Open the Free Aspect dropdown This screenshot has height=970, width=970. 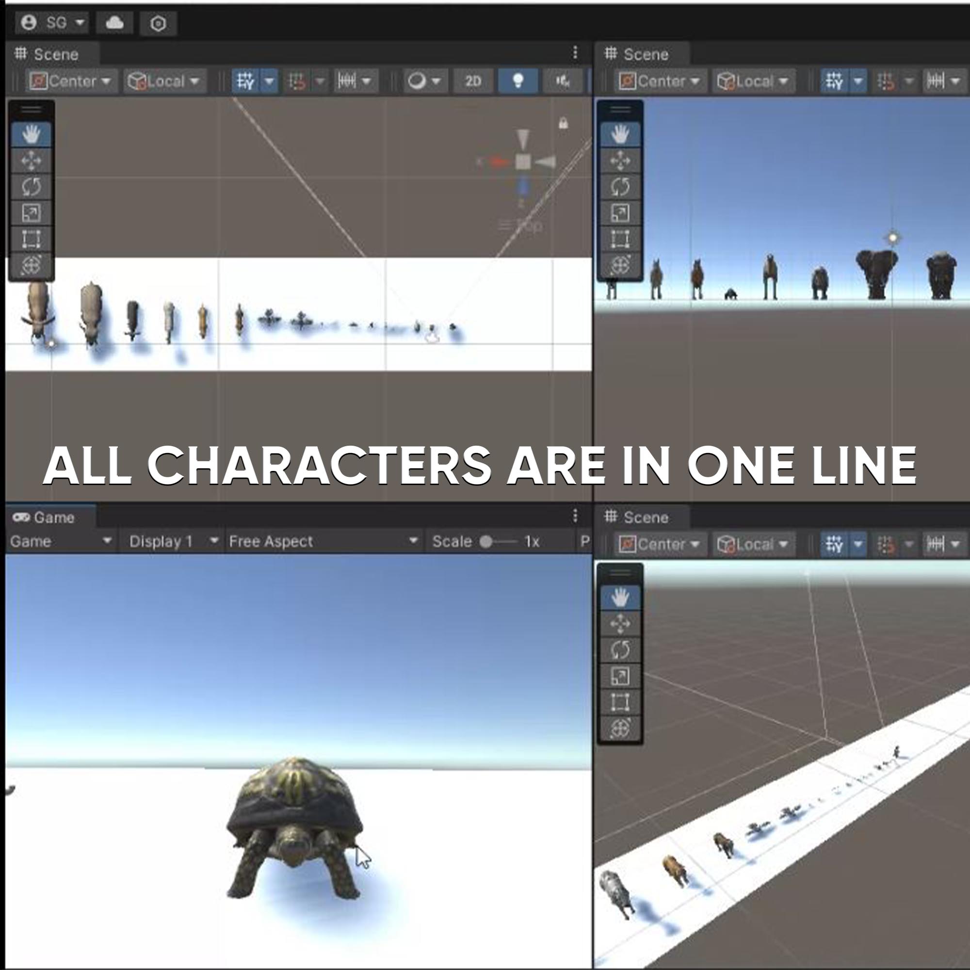pos(323,541)
